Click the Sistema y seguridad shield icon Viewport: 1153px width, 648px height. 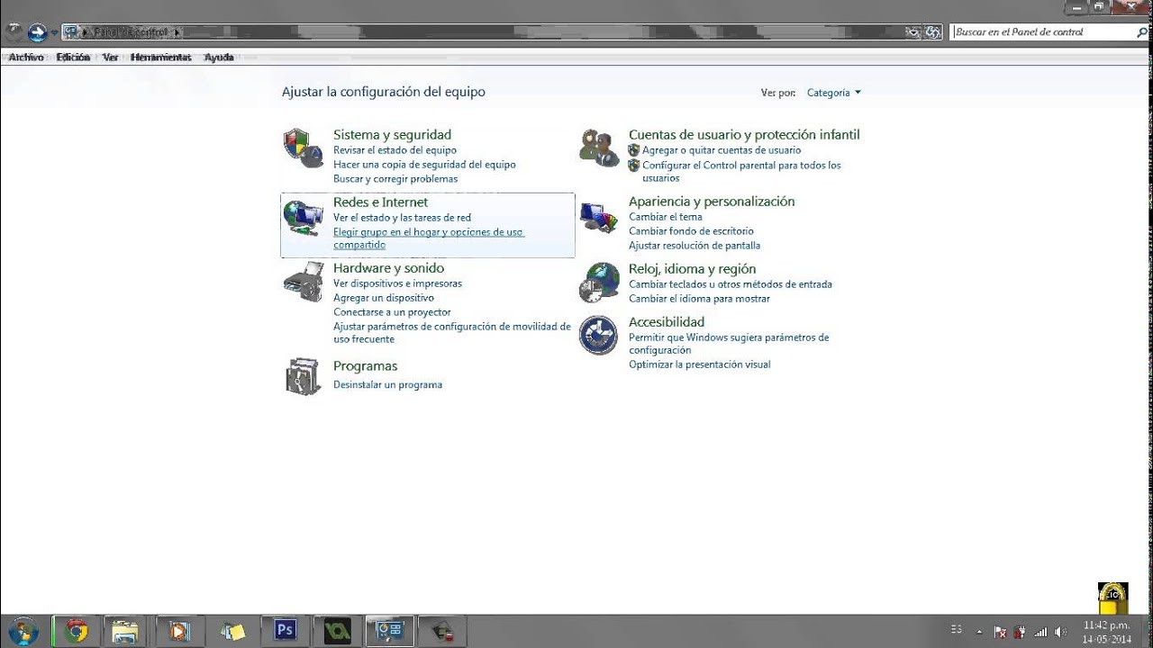[303, 148]
